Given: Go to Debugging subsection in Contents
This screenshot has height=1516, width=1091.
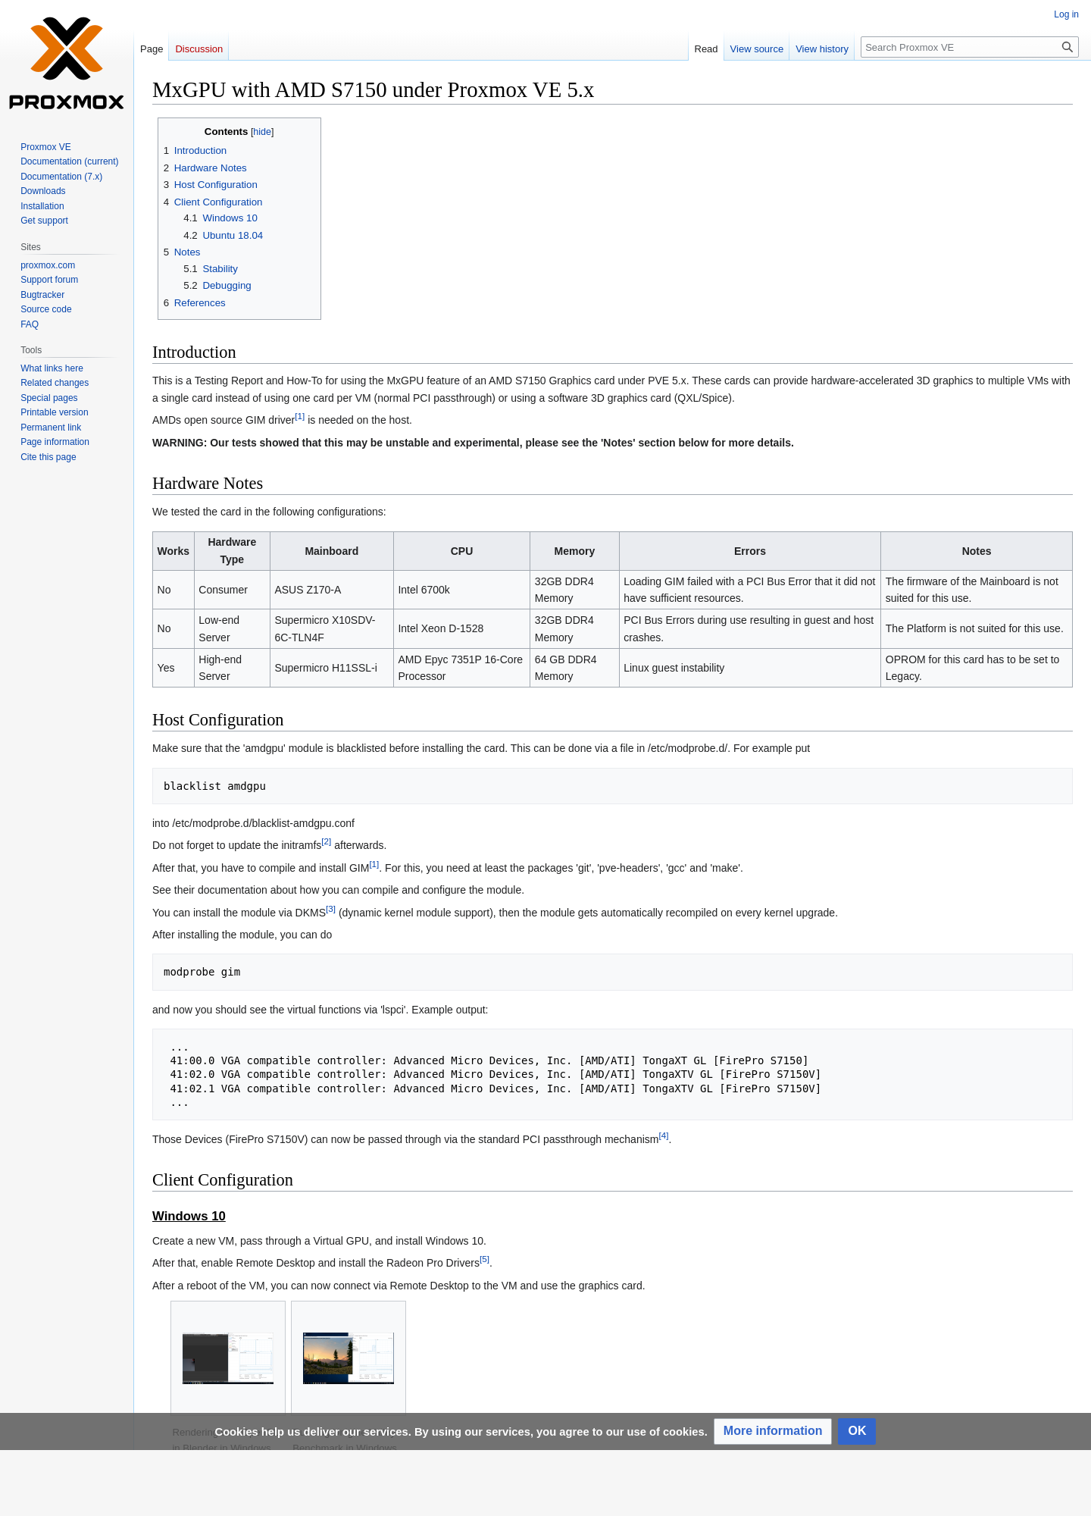Looking at the screenshot, I should [227, 286].
